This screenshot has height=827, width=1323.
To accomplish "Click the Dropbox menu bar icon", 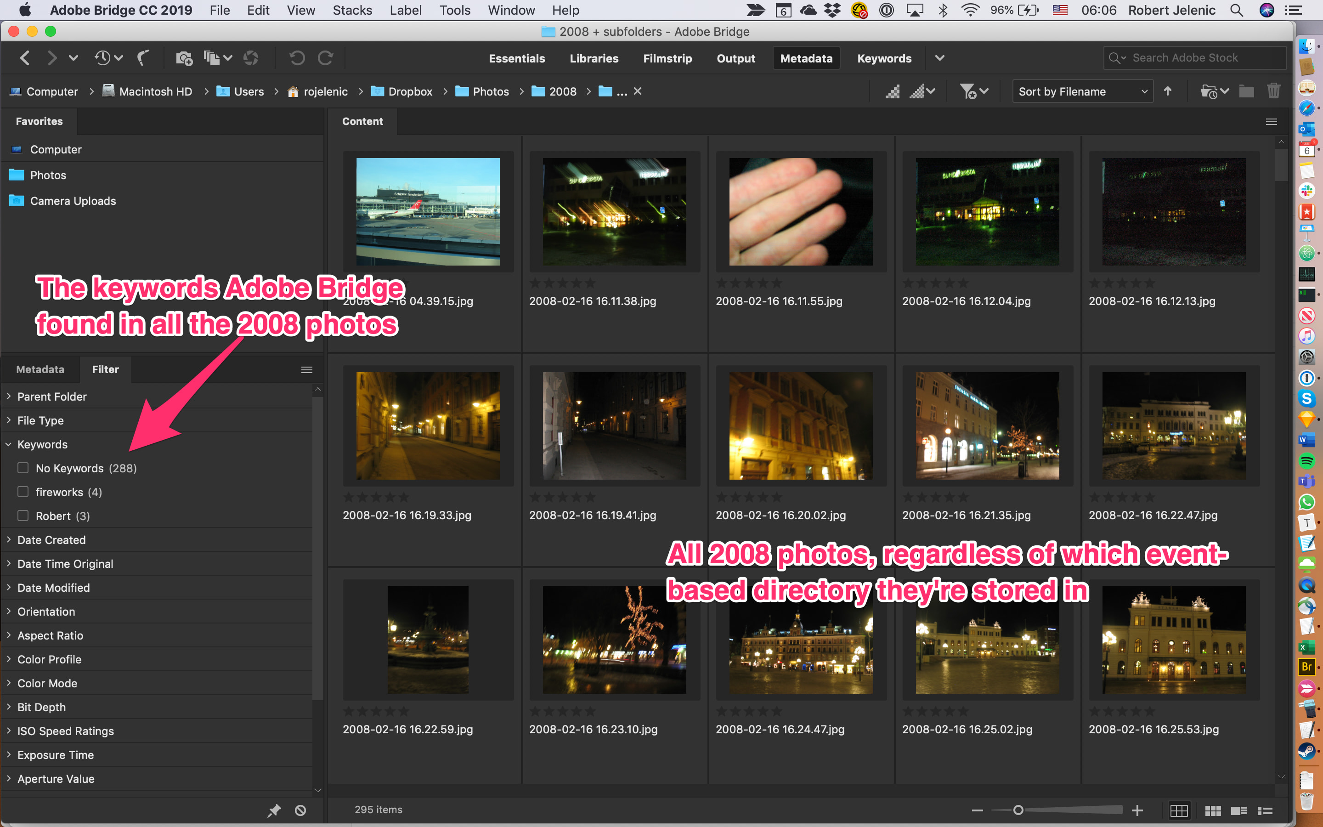I will [x=832, y=10].
